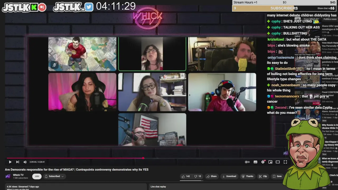Image resolution: width=338 pixels, height=190 pixels.
Task: Open the Whick TV channel name link
Action: 18,175
